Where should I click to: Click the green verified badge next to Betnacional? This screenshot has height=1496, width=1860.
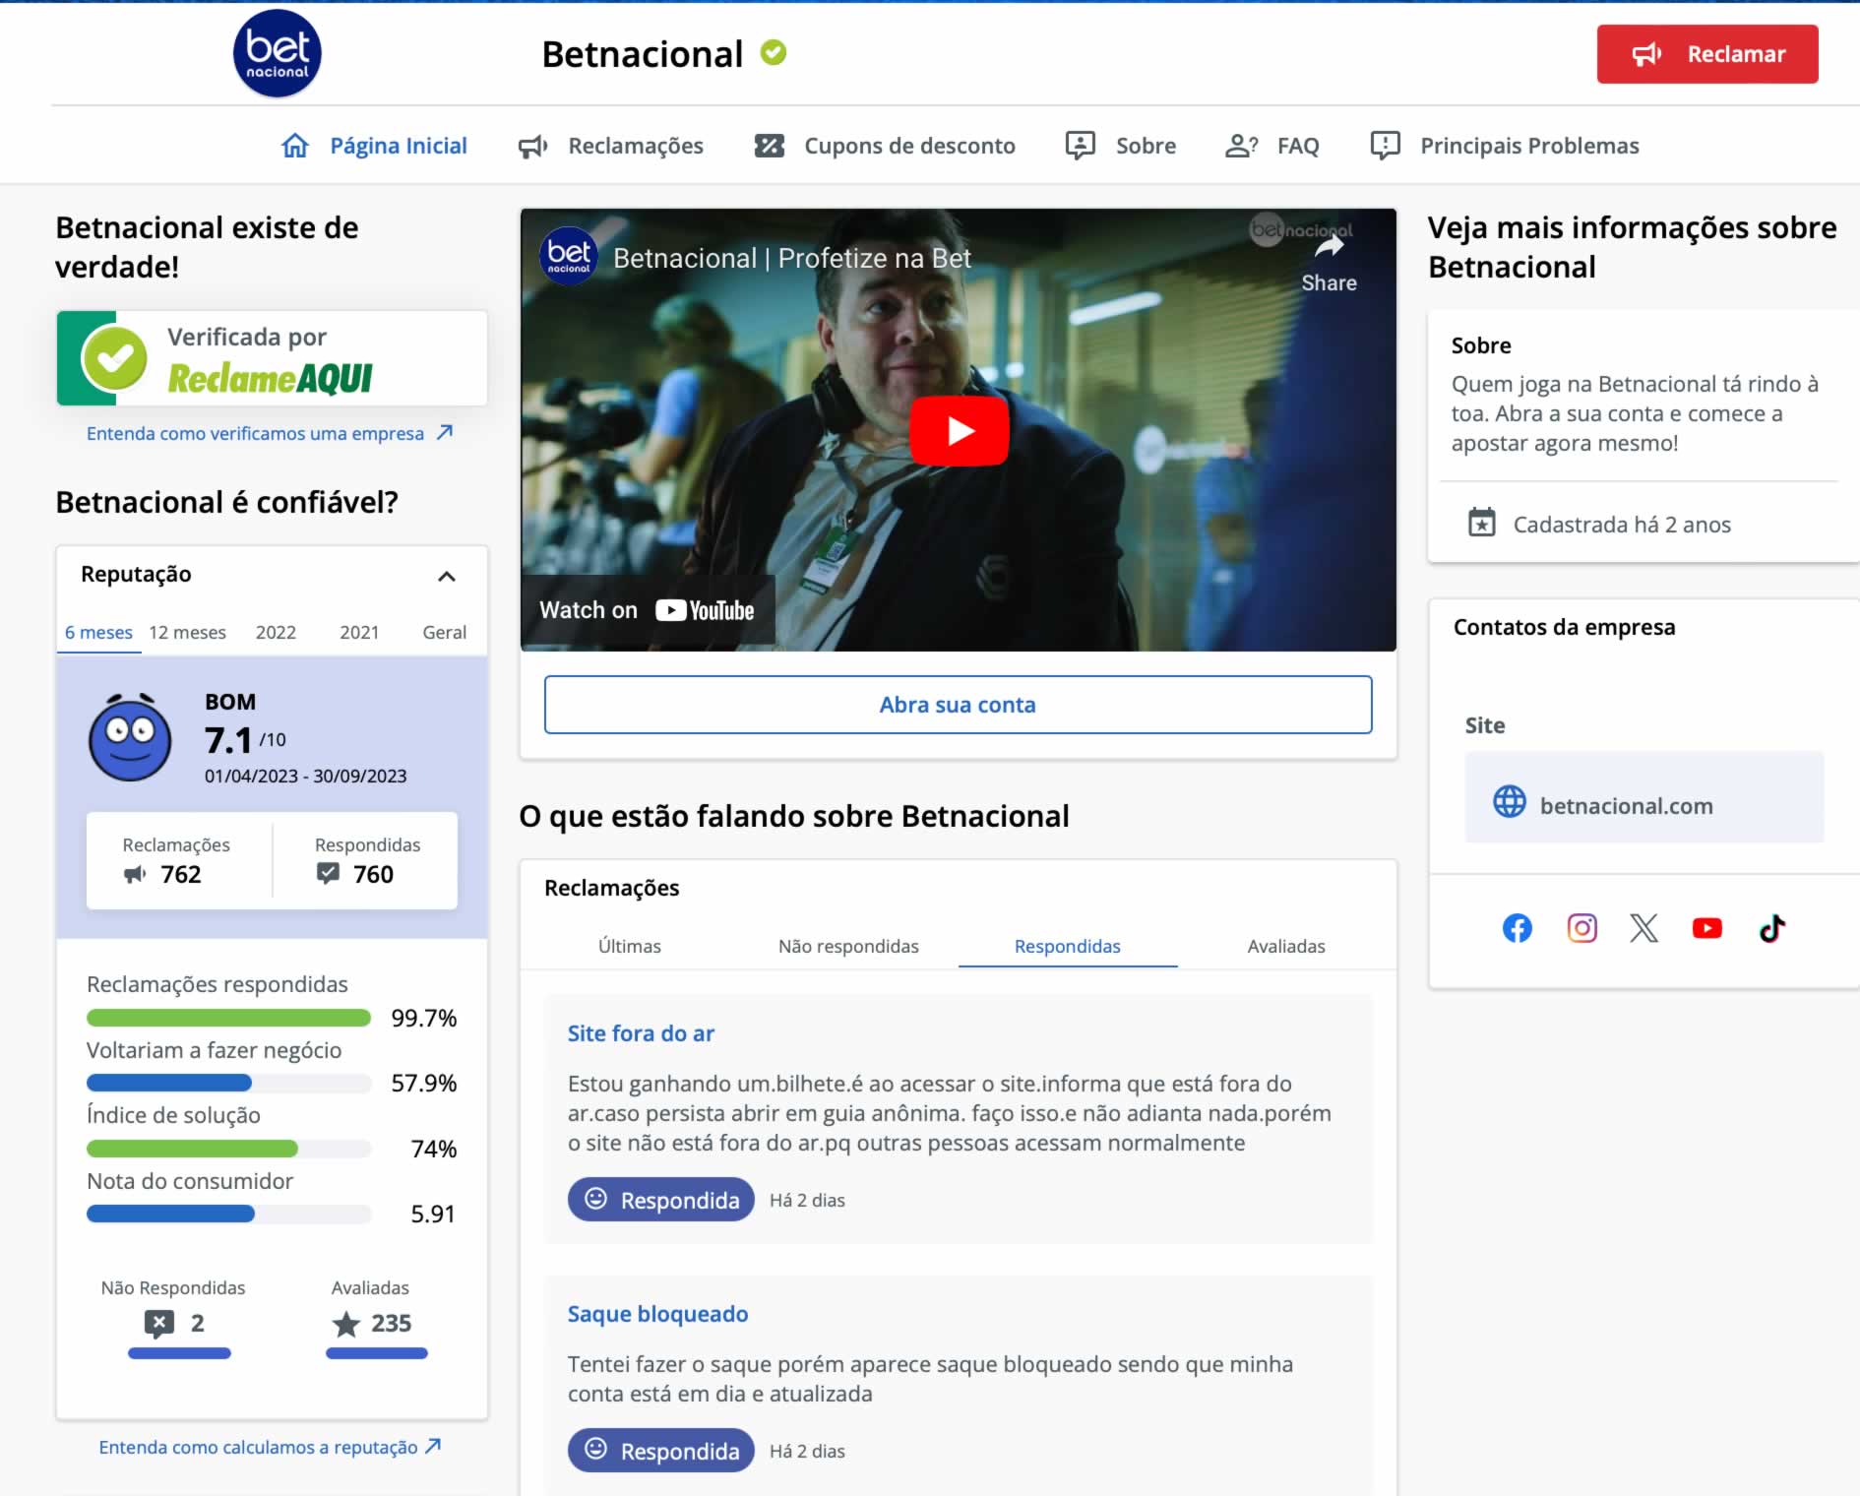(774, 52)
